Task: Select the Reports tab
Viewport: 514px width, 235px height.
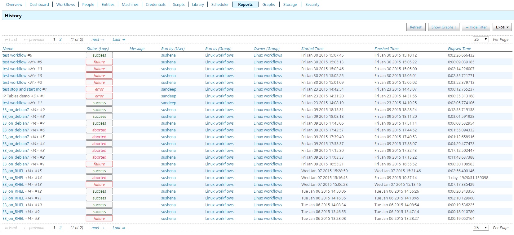Action: click(x=246, y=4)
